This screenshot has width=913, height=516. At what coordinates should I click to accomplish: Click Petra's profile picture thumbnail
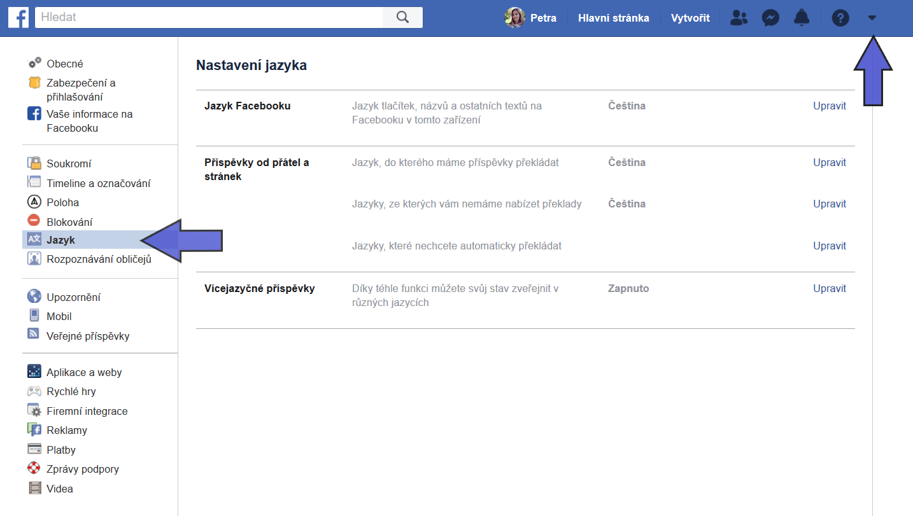coord(514,18)
